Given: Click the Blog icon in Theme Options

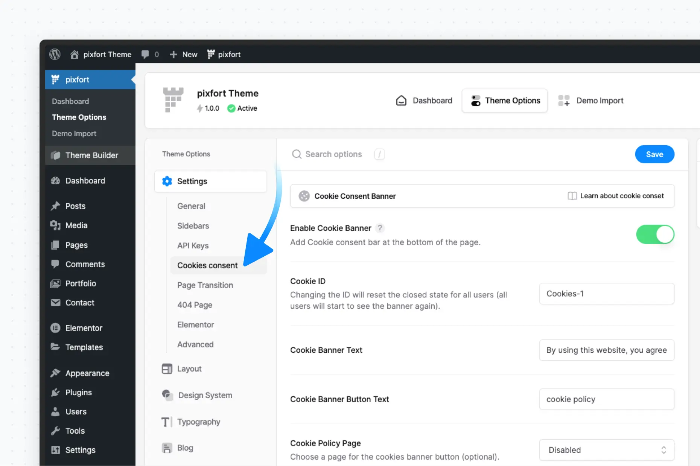Looking at the screenshot, I should [167, 448].
